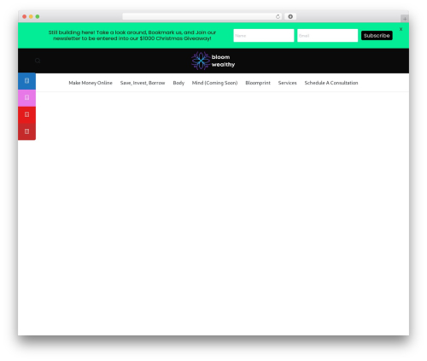Click the Bloom Wealthy logo
This screenshot has width=427, height=361.
(x=213, y=61)
